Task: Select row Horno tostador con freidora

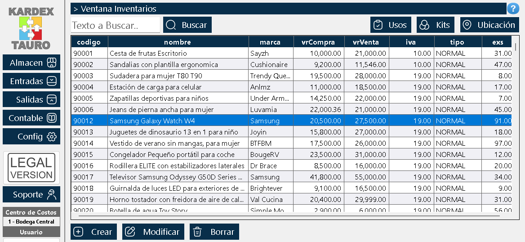Action: click(x=291, y=199)
